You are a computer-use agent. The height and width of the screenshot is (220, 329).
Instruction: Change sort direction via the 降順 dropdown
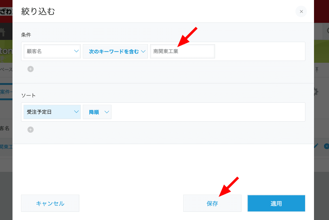(97, 112)
